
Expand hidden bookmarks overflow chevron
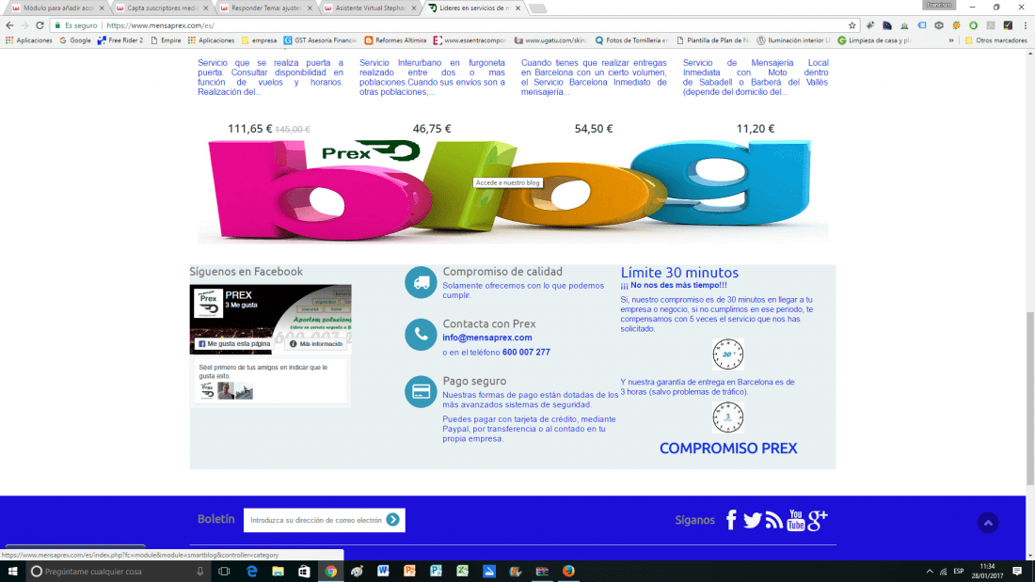(x=951, y=40)
